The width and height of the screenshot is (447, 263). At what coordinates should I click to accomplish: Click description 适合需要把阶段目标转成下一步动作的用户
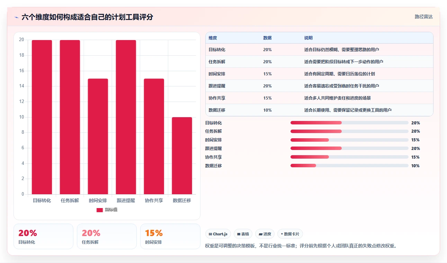344,62
